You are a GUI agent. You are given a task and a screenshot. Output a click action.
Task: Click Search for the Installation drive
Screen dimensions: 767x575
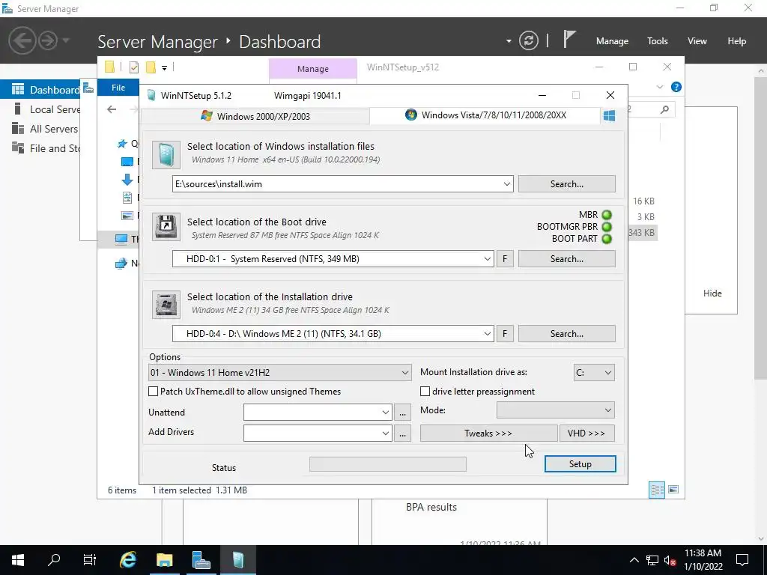pyautogui.click(x=566, y=333)
